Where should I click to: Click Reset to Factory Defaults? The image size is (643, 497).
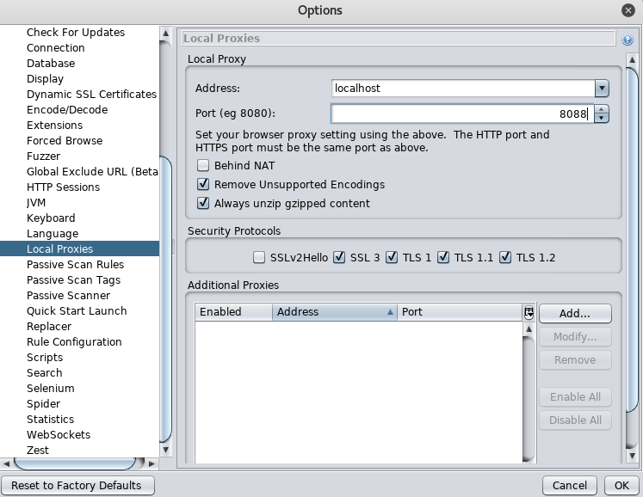click(x=77, y=486)
